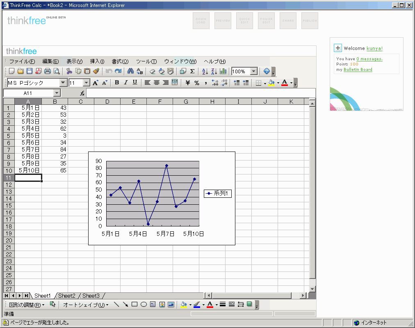Select the Oval drawing tool

[144, 304]
